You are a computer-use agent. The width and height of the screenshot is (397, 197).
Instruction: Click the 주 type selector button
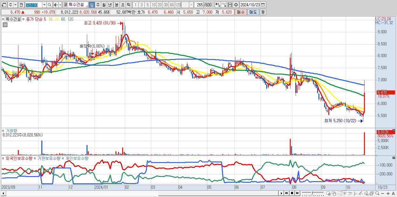click(x=10, y=5)
